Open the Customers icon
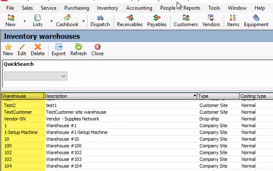This screenshot has height=171, width=273. pyautogui.click(x=186, y=21)
